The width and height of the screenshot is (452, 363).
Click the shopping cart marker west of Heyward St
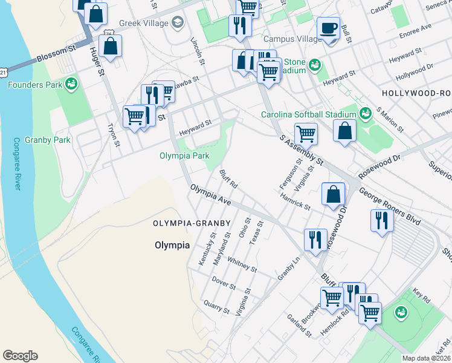134,117
